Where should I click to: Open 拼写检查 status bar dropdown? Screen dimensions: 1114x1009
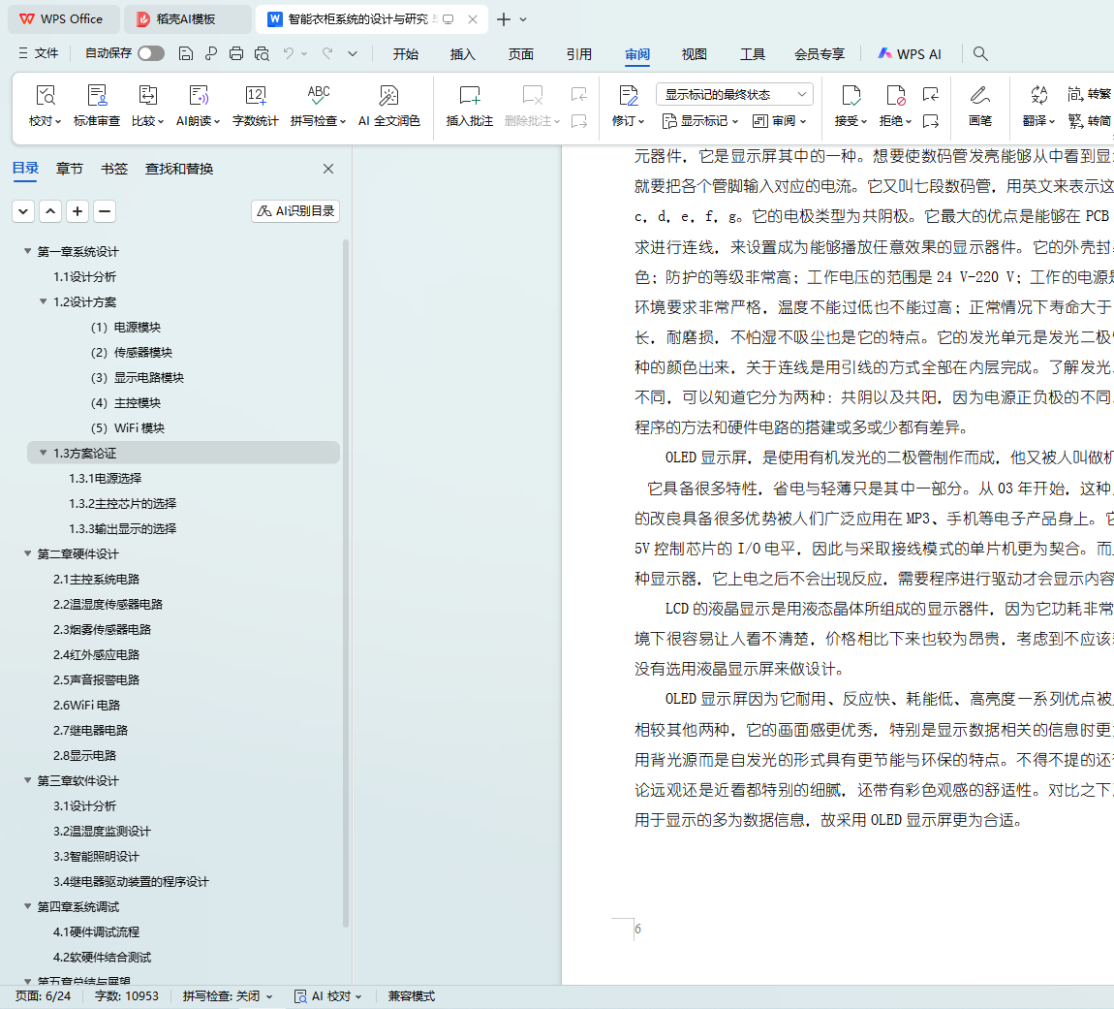(x=228, y=996)
